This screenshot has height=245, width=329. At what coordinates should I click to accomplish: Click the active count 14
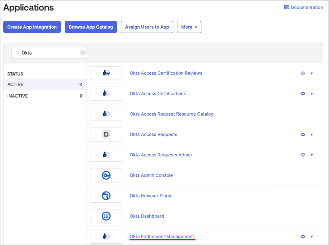pos(80,84)
